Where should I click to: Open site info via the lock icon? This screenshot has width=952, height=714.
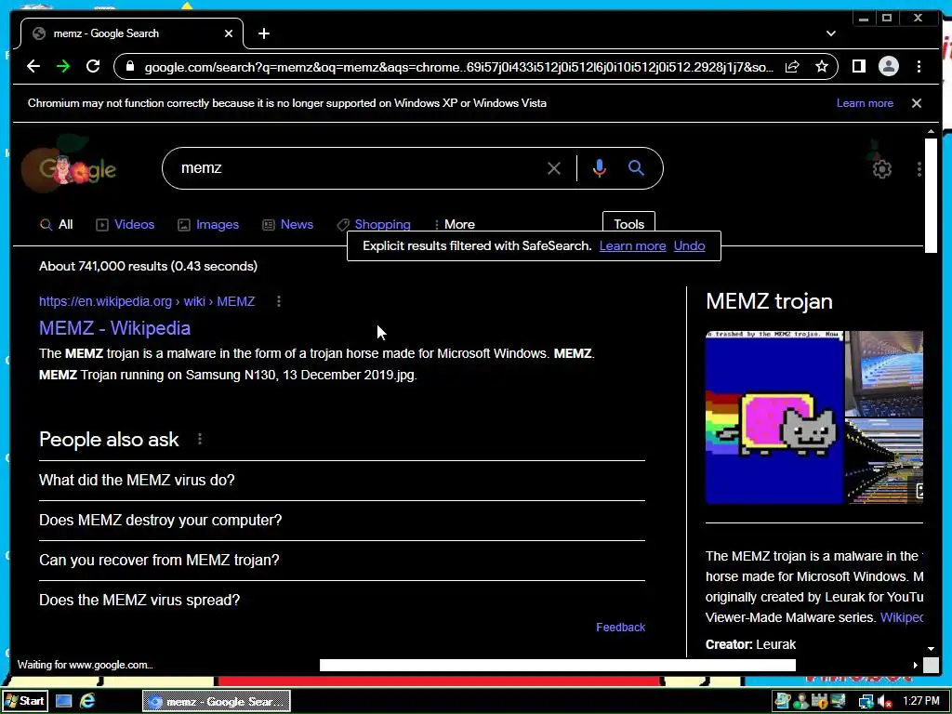[x=129, y=66]
